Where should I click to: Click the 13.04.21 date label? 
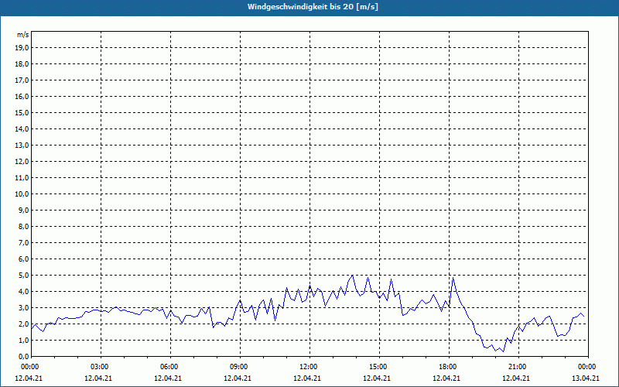586,378
